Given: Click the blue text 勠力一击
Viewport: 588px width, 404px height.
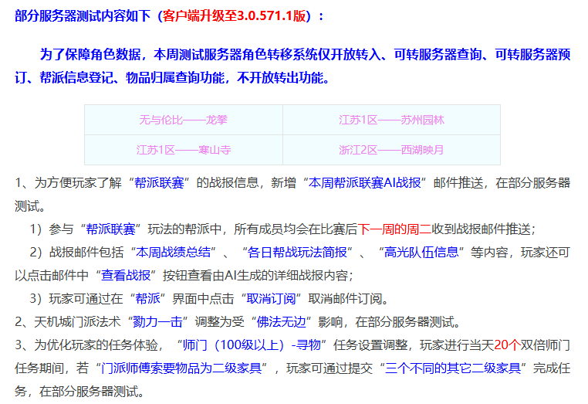Looking at the screenshot, I should click(x=157, y=322).
